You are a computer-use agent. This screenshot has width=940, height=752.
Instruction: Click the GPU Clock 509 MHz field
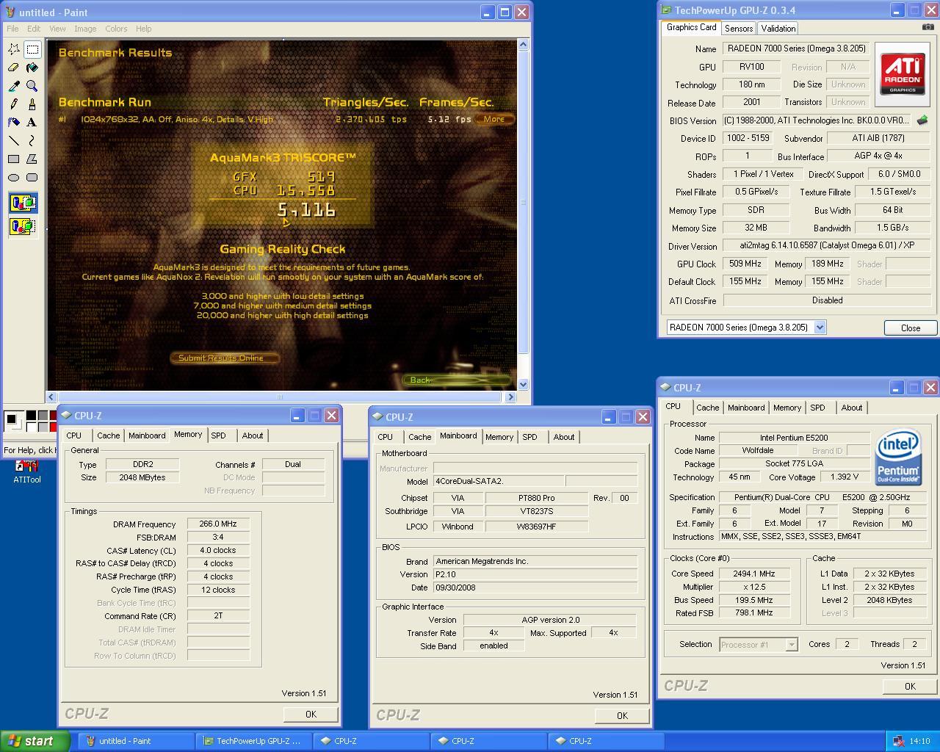tap(745, 264)
